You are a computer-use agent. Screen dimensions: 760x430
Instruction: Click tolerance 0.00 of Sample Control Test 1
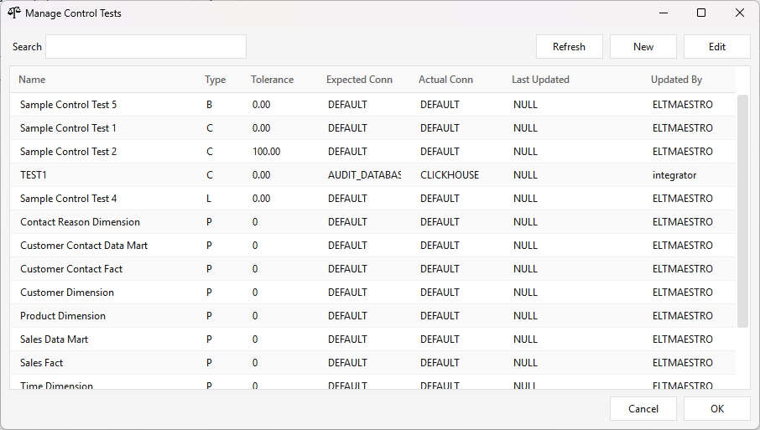[261, 128]
